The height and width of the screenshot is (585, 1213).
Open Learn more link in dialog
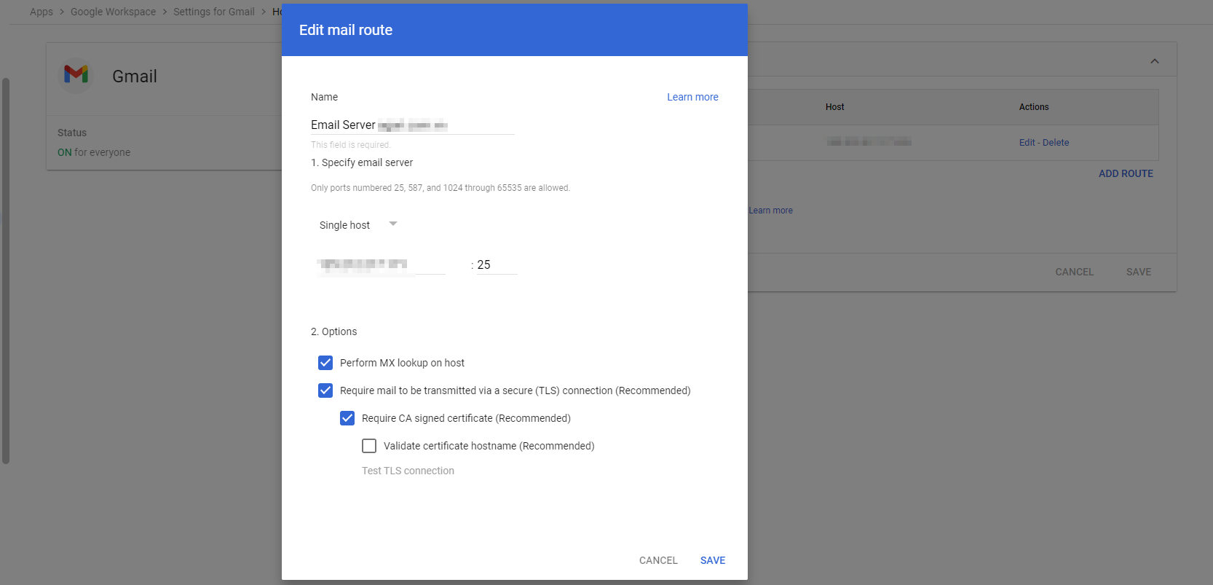[692, 97]
